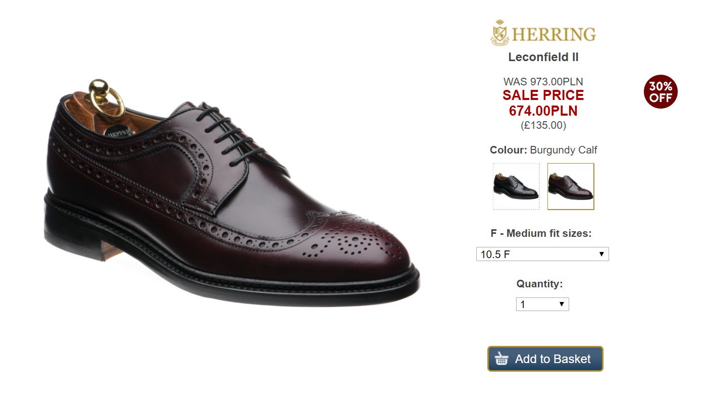Click the Quantity label text
Image resolution: width=706 pixels, height=405 pixels.
pyautogui.click(x=539, y=284)
